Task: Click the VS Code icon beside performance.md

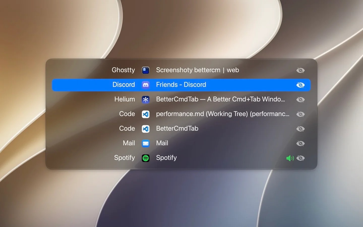Action: click(x=145, y=114)
